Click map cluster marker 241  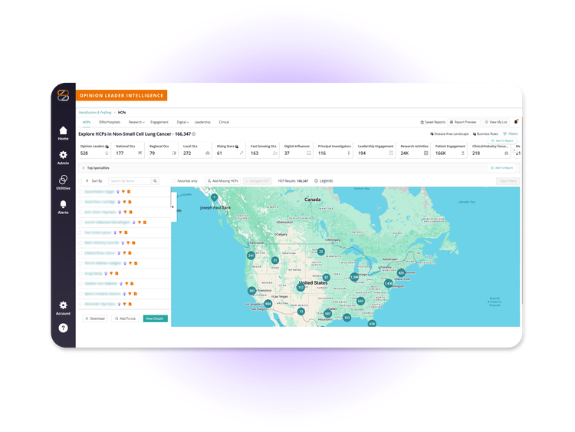coord(251,256)
